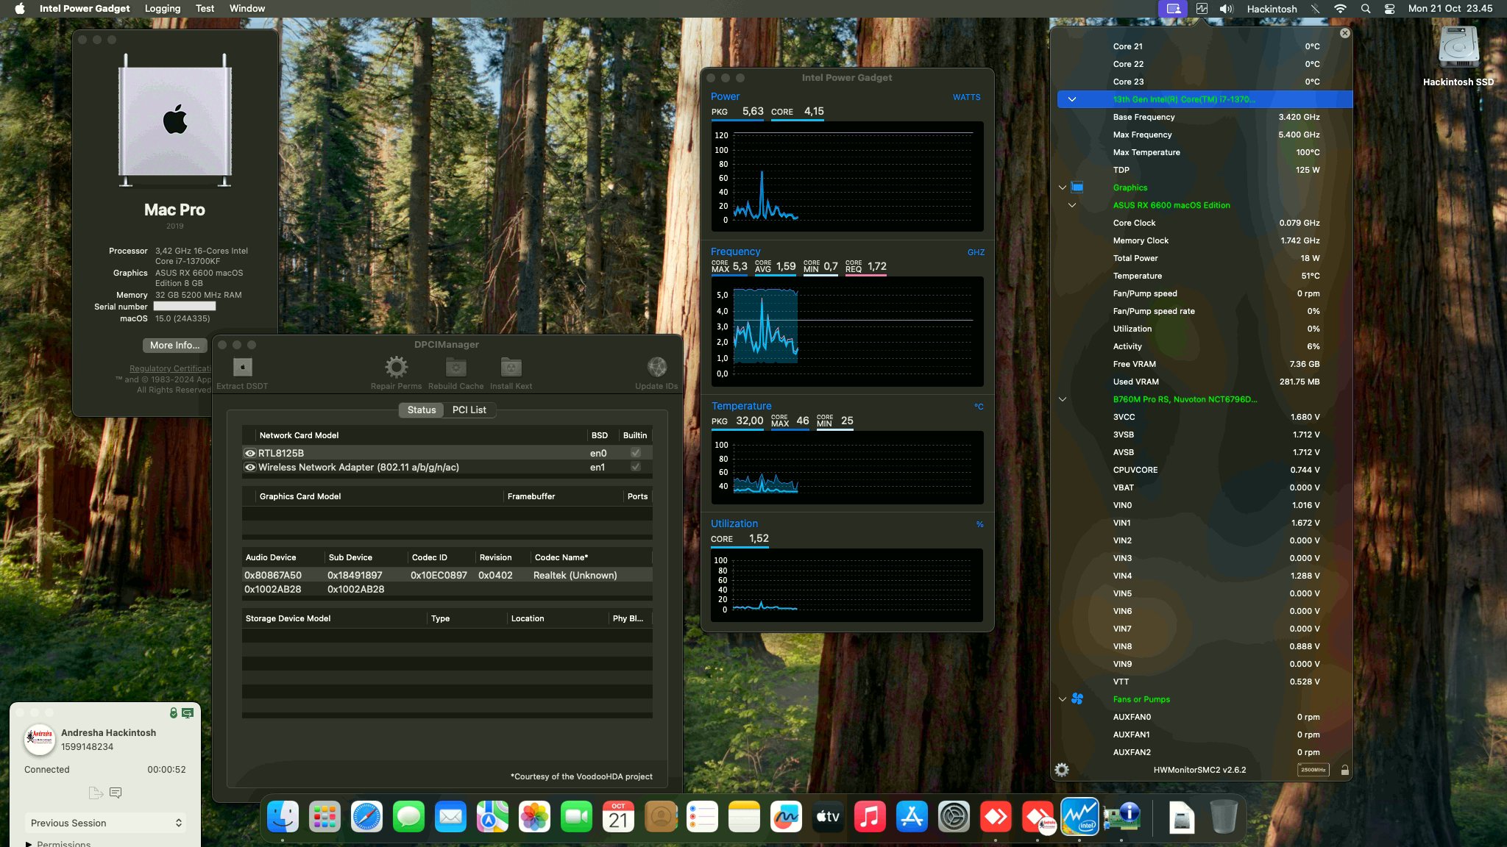Select audio device row 0x1002AB28
The height and width of the screenshot is (847, 1507).
pyautogui.click(x=447, y=589)
